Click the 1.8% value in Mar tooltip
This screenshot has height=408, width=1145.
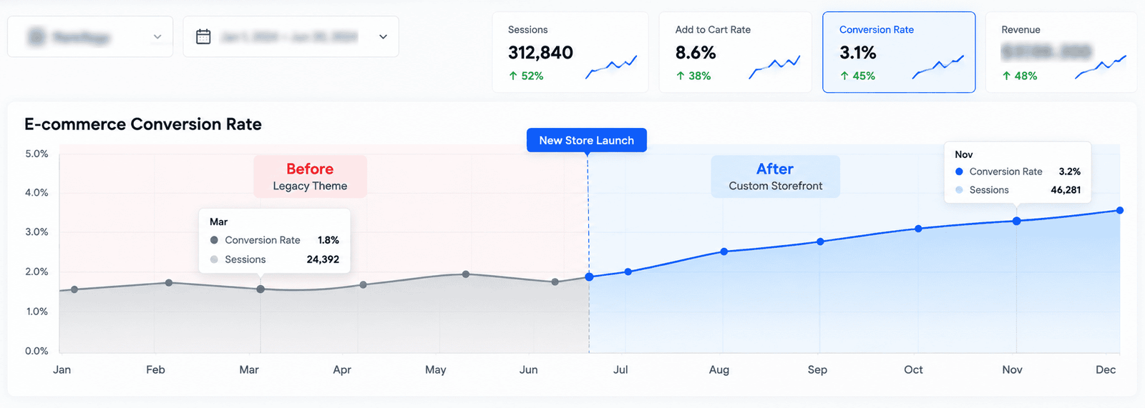coord(328,240)
